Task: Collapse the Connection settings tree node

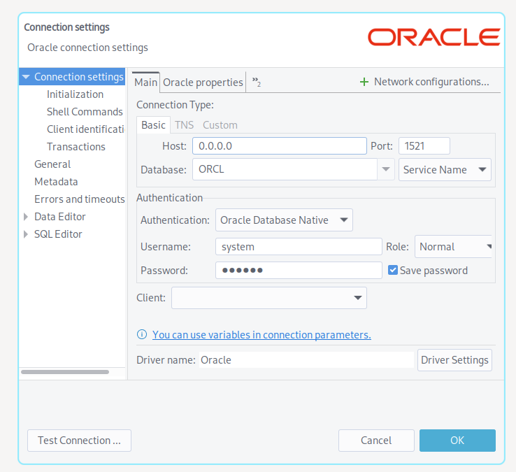Action: coord(26,77)
